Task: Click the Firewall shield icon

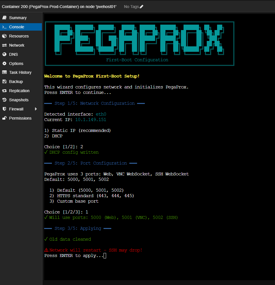Action: coord(4,109)
